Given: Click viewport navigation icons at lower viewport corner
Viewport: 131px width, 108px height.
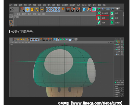Looking at the screenshot, I should [111, 42].
